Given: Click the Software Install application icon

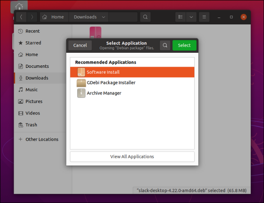Looking at the screenshot, I should (81, 72).
